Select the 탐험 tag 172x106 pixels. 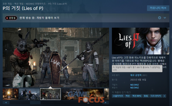[146, 96]
